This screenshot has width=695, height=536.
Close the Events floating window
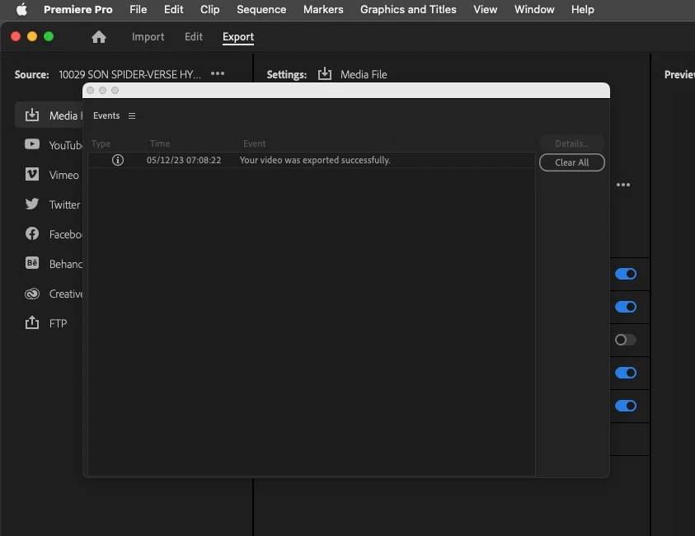coord(91,91)
